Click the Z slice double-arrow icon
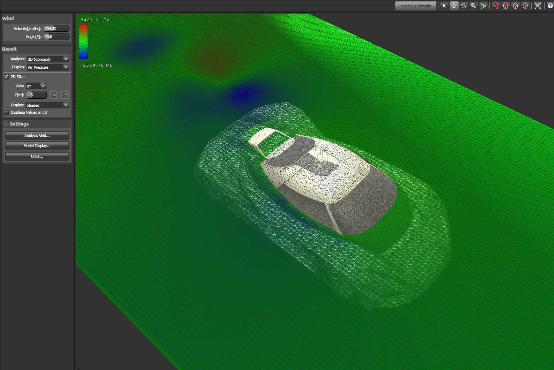This screenshot has height=370, width=554. click(54, 95)
